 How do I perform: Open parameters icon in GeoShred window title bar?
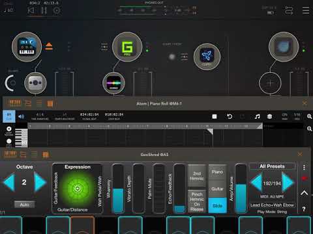(x=23, y=154)
